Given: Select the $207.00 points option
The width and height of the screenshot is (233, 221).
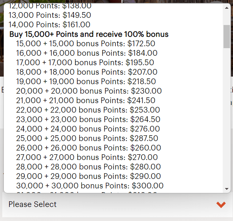Looking at the screenshot, I should point(87,72).
